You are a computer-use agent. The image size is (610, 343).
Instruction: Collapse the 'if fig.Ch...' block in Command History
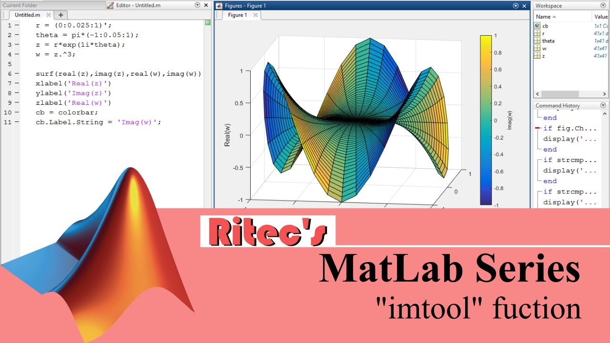click(538, 128)
